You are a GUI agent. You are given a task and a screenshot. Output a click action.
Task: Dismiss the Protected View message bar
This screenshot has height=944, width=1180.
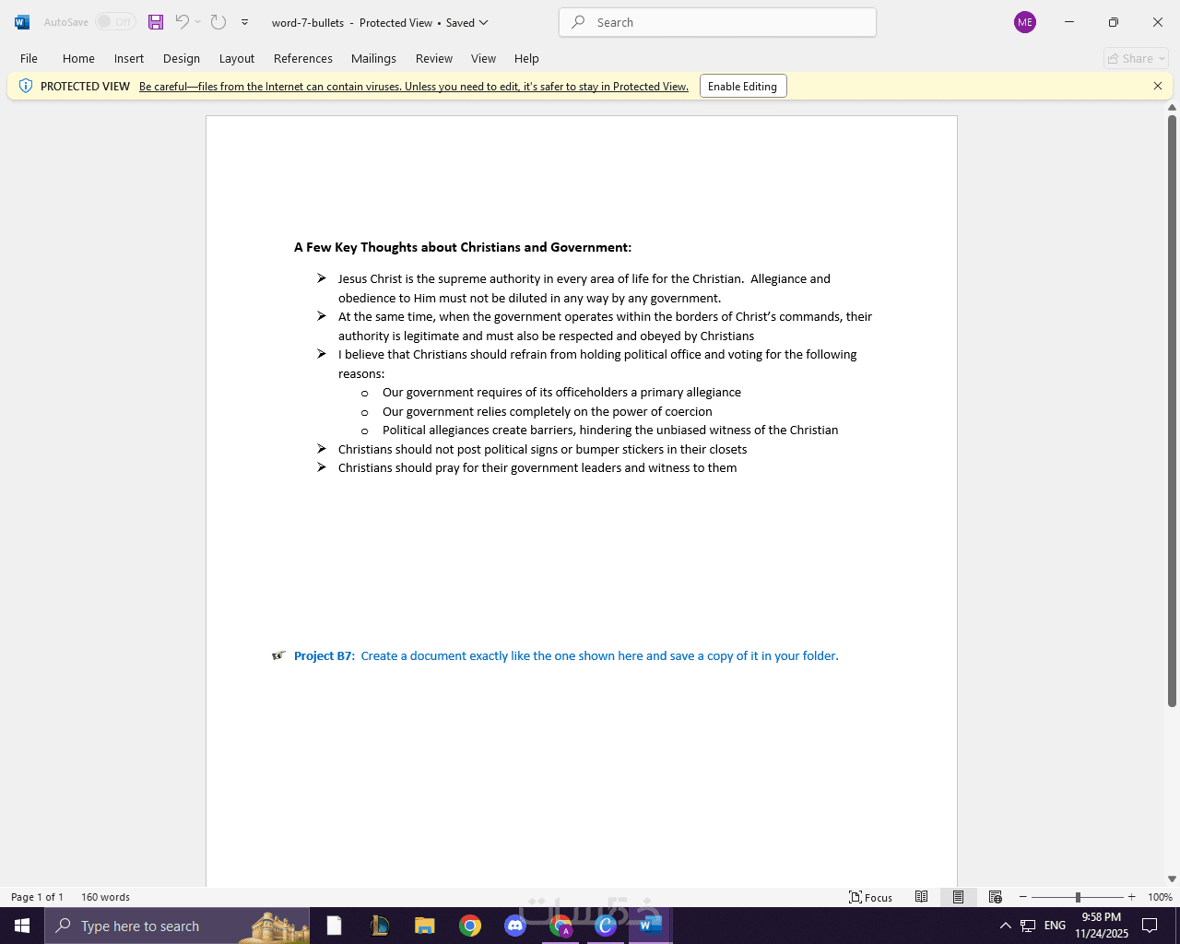click(x=1158, y=86)
